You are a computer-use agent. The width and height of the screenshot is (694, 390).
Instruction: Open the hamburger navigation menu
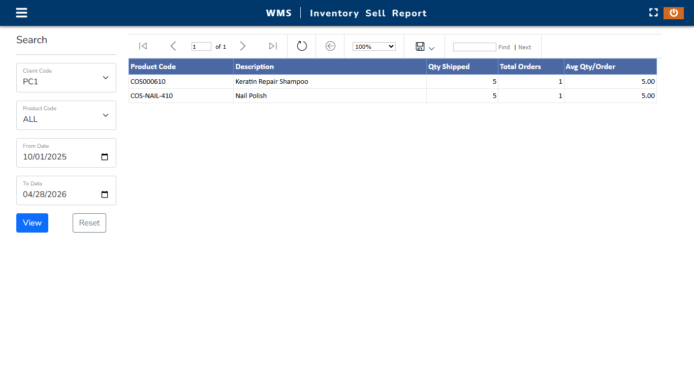point(21,13)
